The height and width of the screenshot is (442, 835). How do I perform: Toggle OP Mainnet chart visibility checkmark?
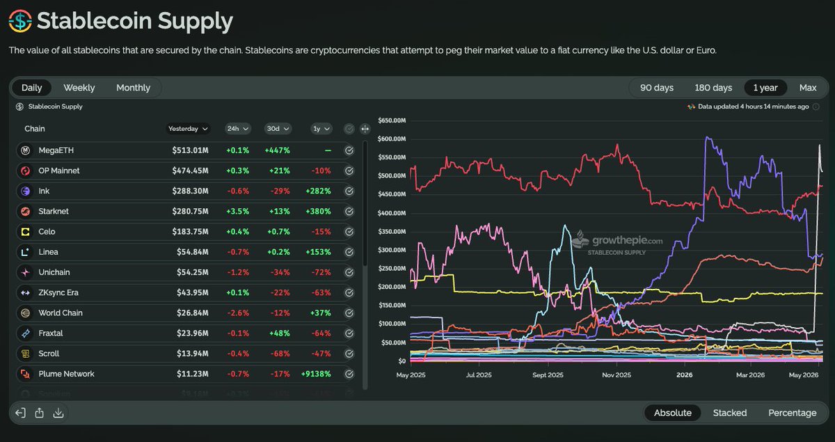click(349, 171)
